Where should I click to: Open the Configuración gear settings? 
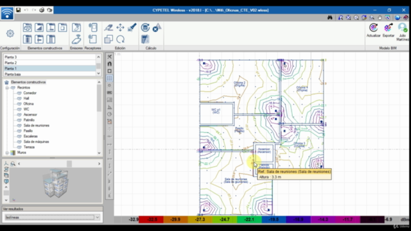click(x=10, y=33)
